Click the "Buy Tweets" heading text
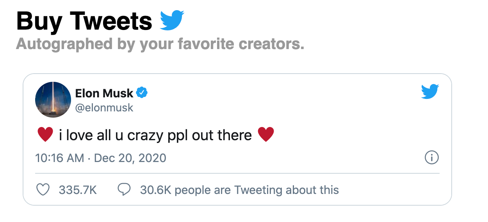The height and width of the screenshot is (222, 488). (84, 21)
